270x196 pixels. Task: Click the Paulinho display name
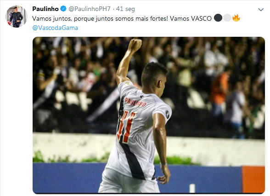(45, 9)
